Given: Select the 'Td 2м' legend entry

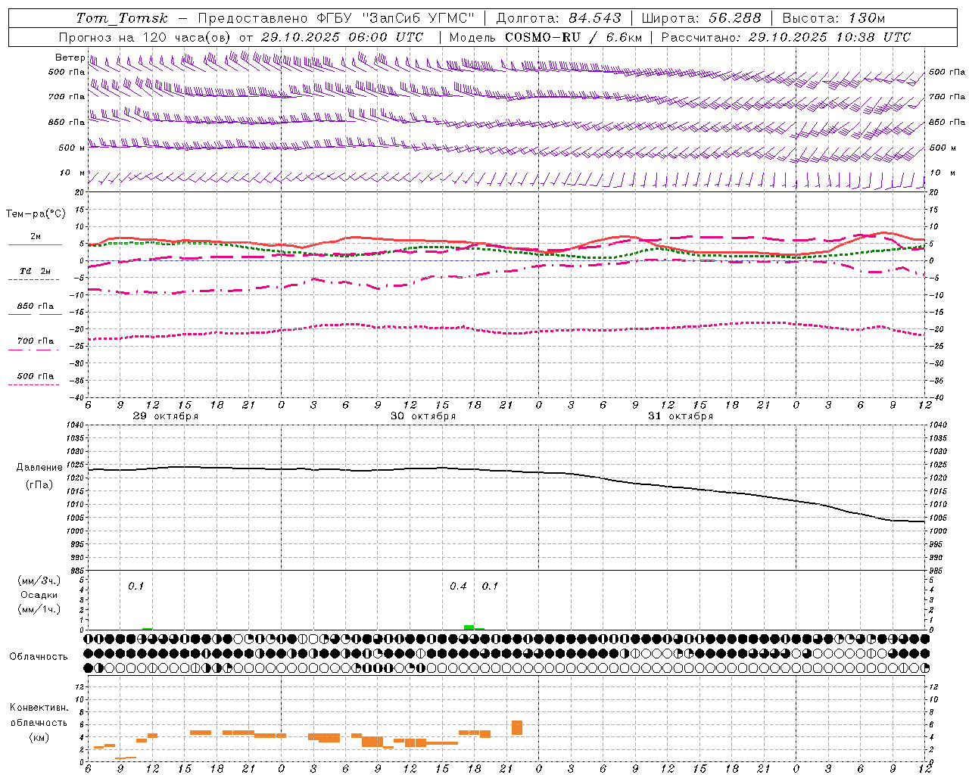Looking at the screenshot, I should tap(35, 271).
